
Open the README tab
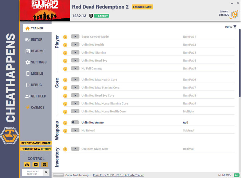(35, 51)
